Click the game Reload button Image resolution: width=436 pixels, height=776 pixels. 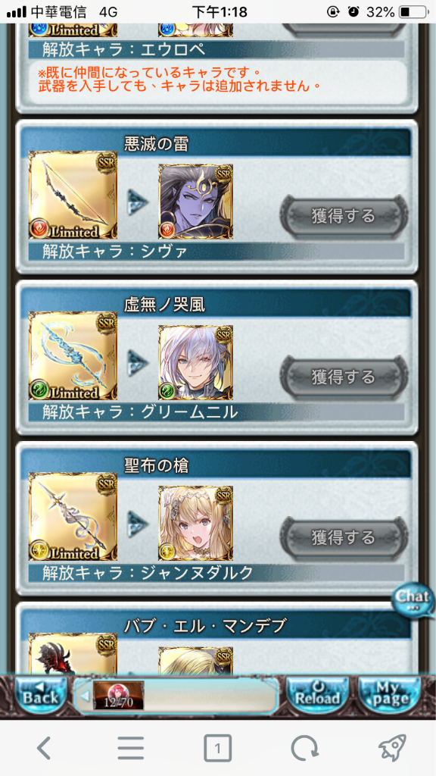tap(317, 695)
